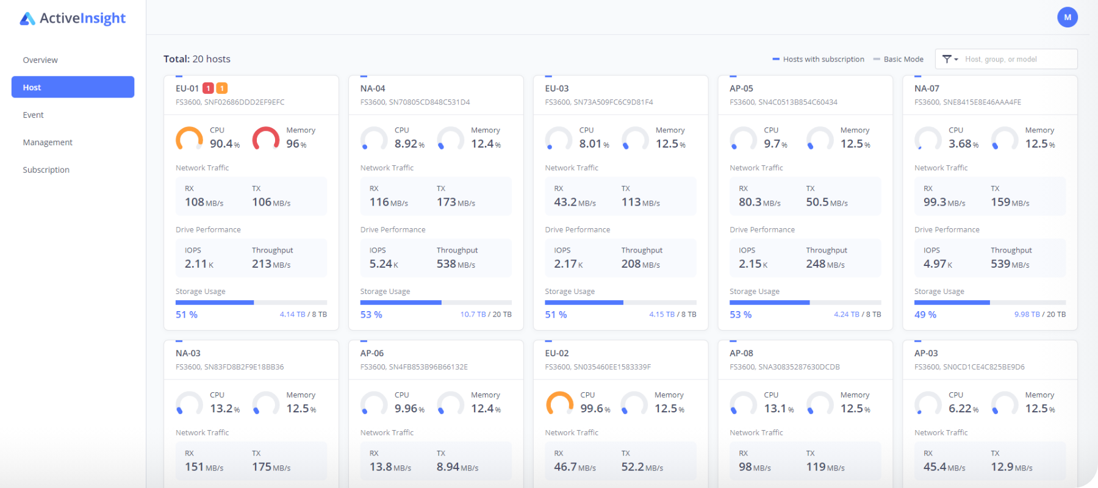Click EU-02 orange CPU gauge
1098x488 pixels.
click(x=559, y=404)
